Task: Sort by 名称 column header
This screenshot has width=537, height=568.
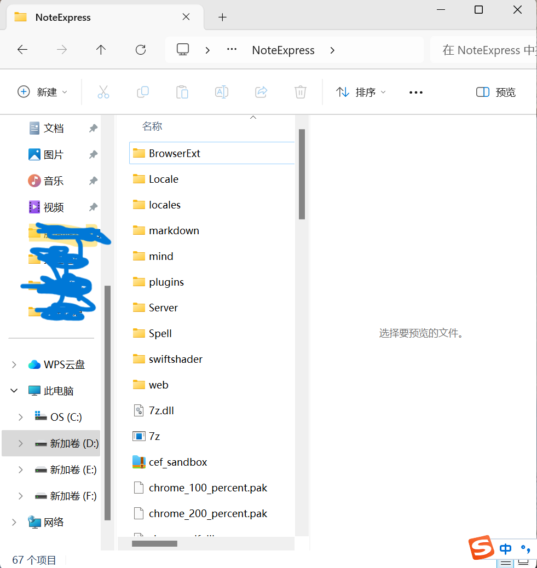Action: (152, 126)
